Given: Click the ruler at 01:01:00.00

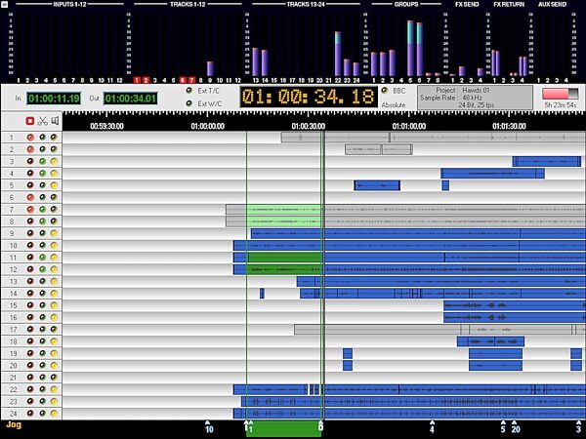Looking at the screenshot, I should click(409, 126).
